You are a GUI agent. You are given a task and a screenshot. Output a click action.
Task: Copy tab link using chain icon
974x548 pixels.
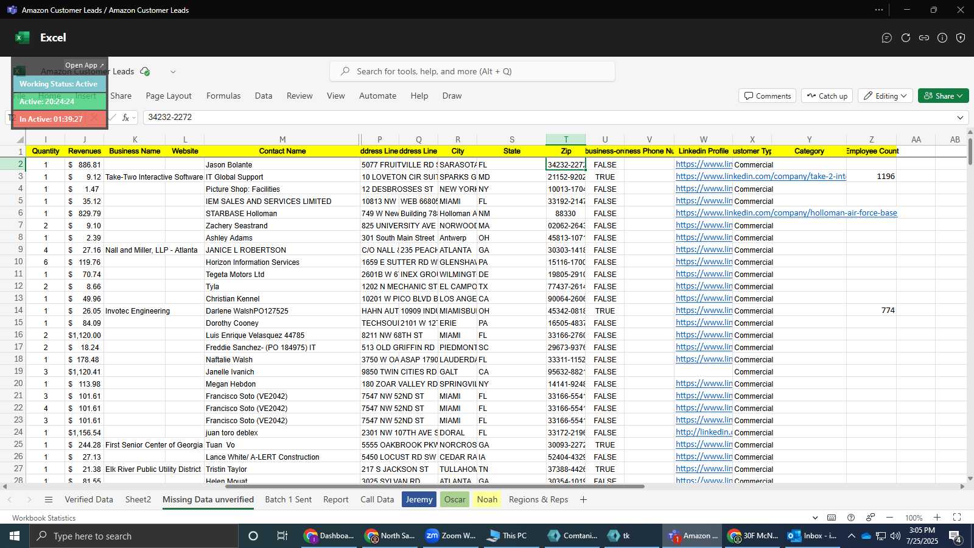tap(924, 38)
